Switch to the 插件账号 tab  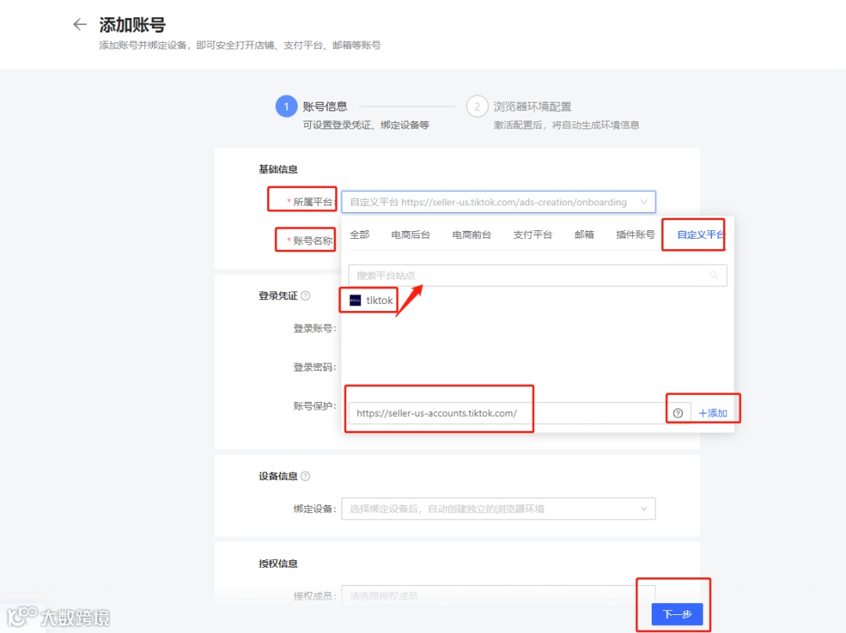point(634,233)
